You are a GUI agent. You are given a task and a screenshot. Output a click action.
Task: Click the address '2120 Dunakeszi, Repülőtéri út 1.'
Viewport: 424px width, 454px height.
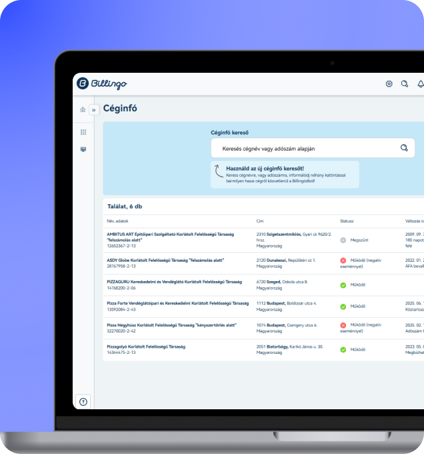(x=286, y=260)
